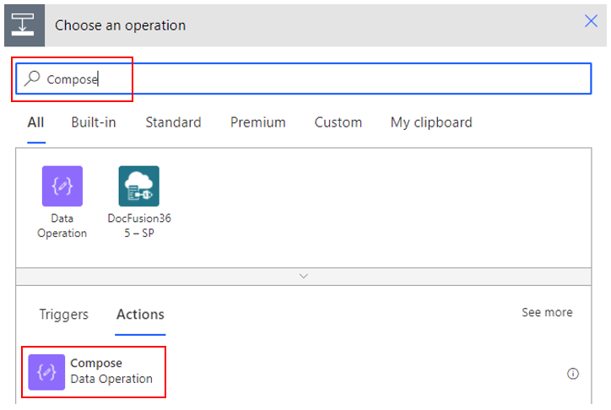611x410 pixels.
Task: Select the Custom tab
Action: tap(338, 122)
